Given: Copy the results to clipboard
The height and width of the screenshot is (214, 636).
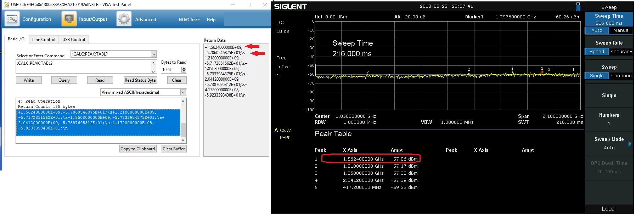Looking at the screenshot, I should [x=137, y=149].
